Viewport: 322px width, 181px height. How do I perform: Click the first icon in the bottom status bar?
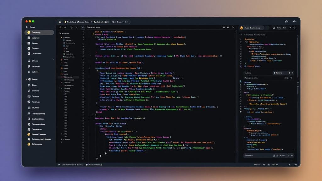(x=59, y=165)
